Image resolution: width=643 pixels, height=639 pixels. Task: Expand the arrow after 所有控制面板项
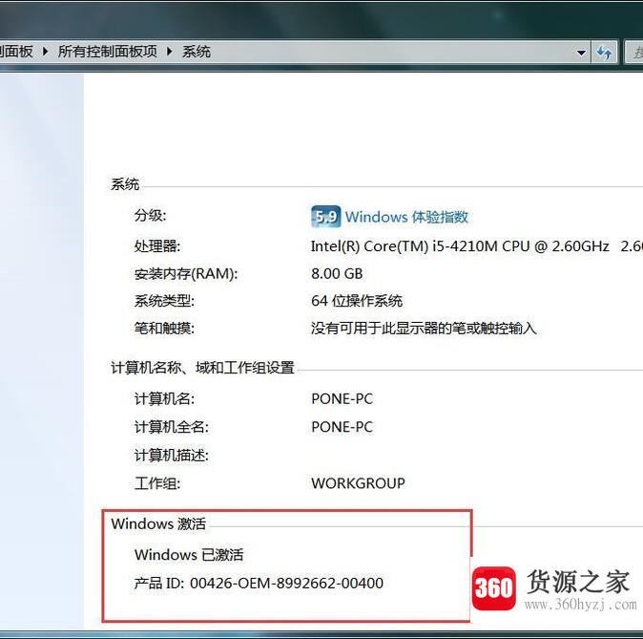click(x=170, y=52)
